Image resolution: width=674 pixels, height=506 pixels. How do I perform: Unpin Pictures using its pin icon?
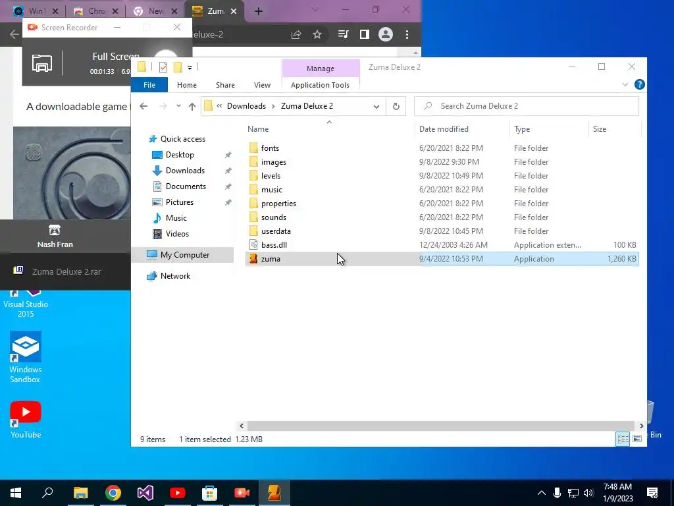pos(228,202)
